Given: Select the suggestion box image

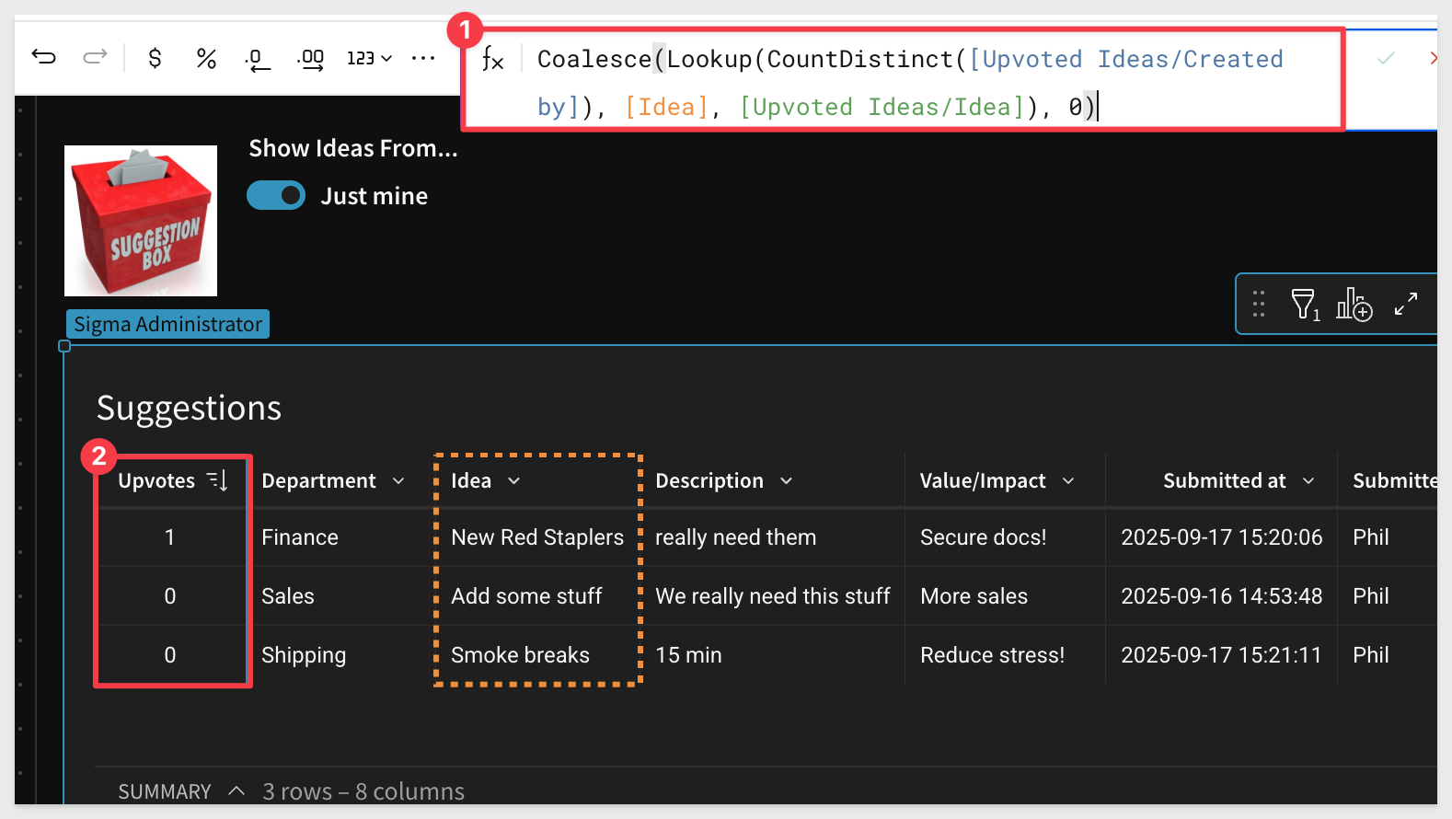Looking at the screenshot, I should coord(141,221).
